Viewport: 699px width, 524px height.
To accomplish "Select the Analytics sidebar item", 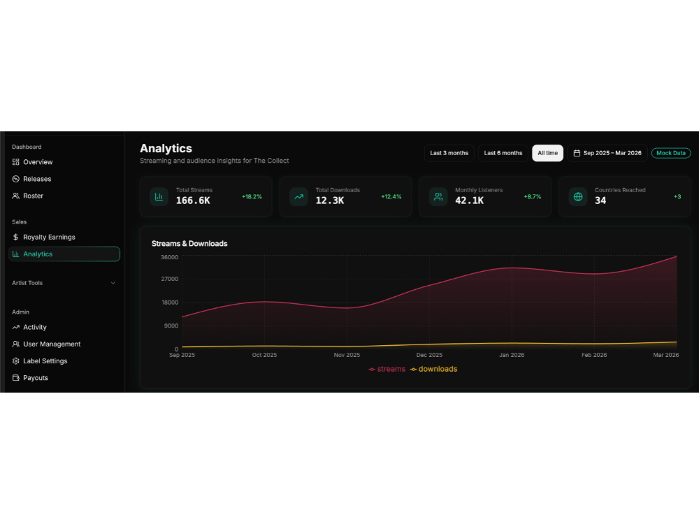I will coord(64,254).
